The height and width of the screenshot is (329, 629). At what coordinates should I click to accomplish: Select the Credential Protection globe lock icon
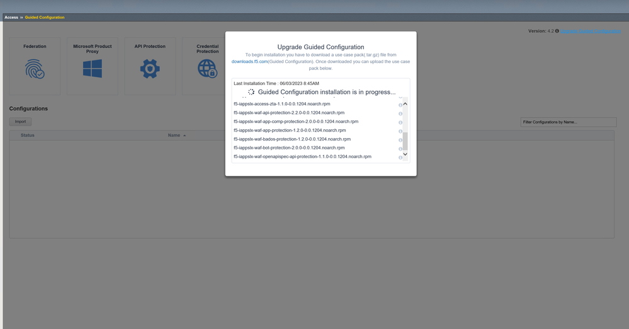(x=207, y=69)
